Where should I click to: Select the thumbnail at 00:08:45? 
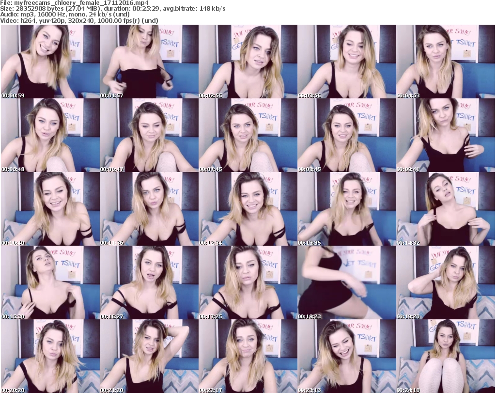[346, 135]
